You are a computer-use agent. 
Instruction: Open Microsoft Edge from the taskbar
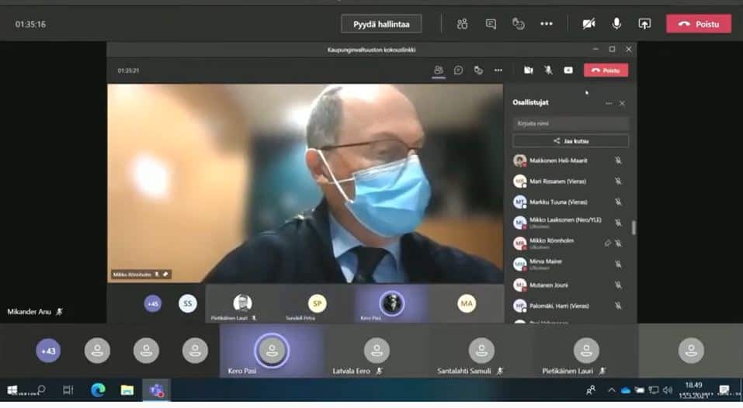(x=98, y=390)
